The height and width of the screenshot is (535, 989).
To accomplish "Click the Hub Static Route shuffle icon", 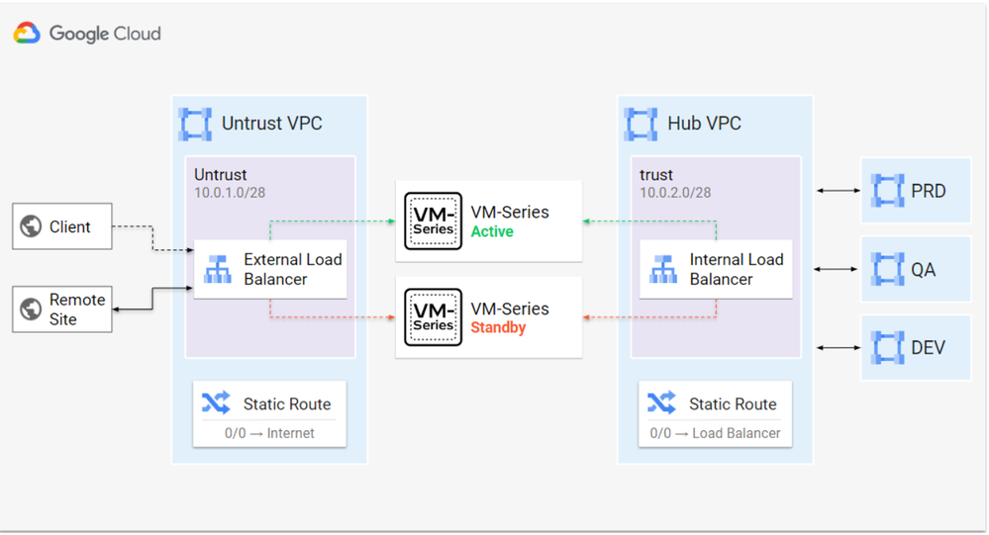I will [x=661, y=403].
